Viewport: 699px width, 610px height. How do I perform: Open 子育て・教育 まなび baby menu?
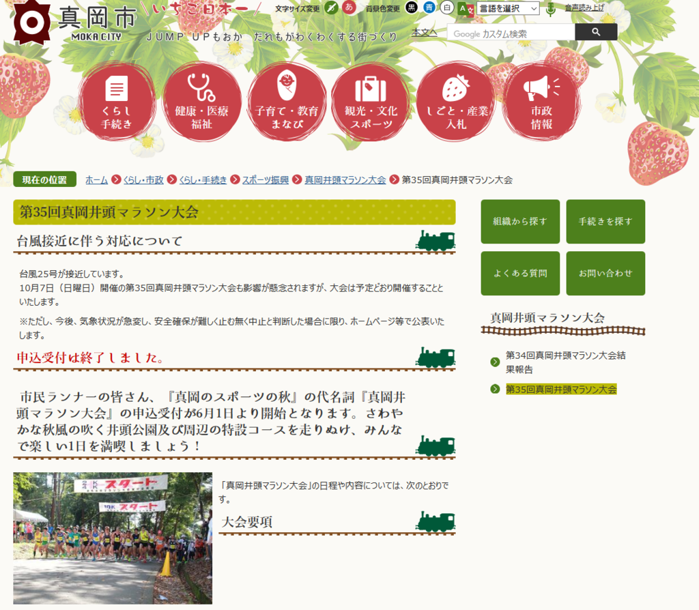[x=287, y=102]
